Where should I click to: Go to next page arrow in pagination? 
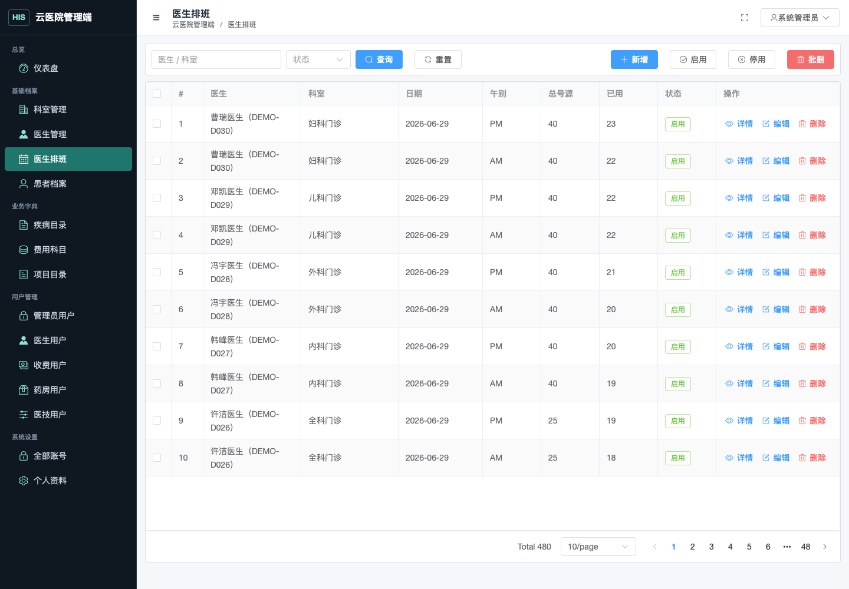825,547
